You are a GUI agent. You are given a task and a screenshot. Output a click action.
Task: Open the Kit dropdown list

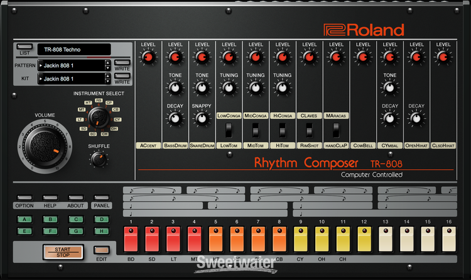[70, 79]
